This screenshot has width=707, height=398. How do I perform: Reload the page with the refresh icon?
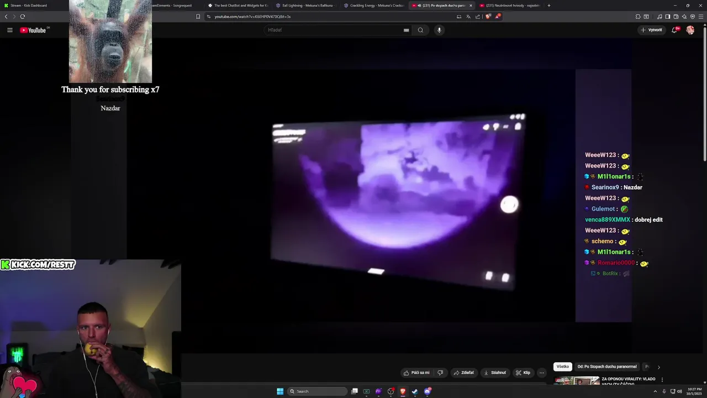click(23, 17)
